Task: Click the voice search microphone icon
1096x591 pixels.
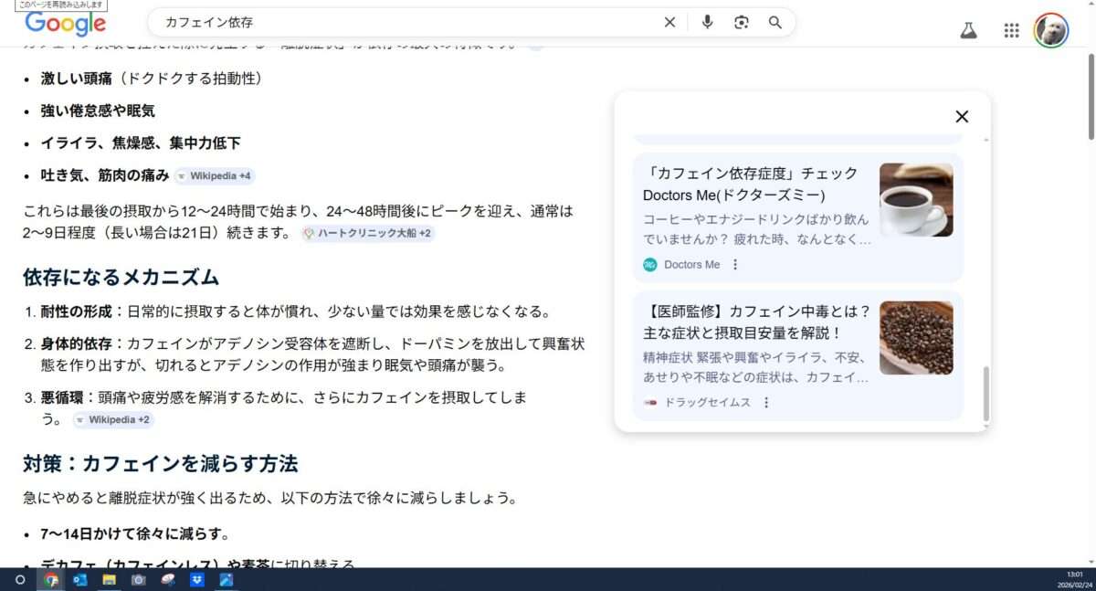Action: pos(707,23)
